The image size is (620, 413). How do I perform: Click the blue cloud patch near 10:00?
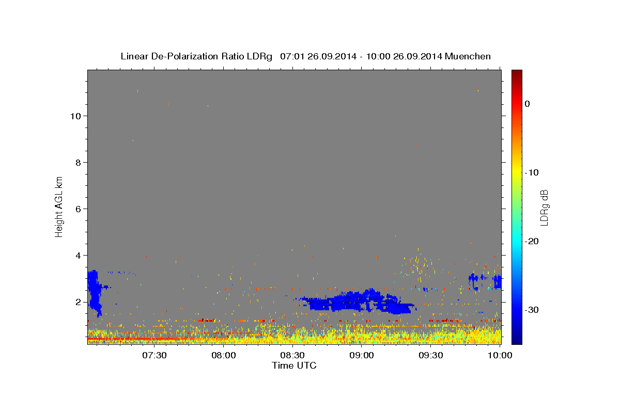pos(497,281)
